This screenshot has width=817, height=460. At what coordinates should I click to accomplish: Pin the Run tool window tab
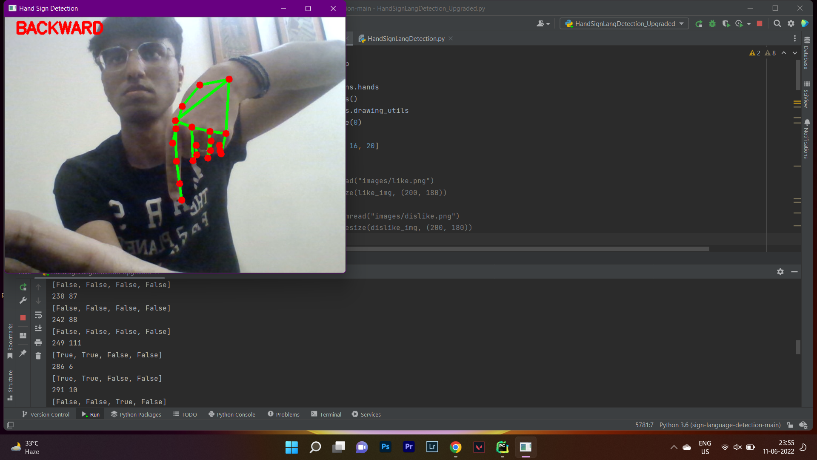pyautogui.click(x=23, y=353)
